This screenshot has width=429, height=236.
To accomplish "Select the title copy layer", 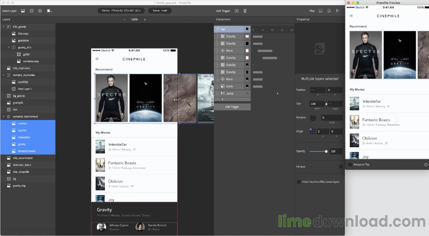I will (28, 34).
